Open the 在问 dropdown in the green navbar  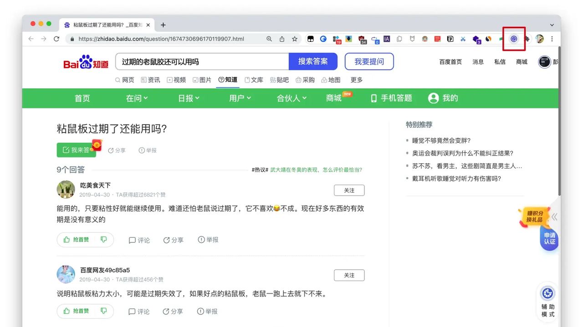coord(137,98)
